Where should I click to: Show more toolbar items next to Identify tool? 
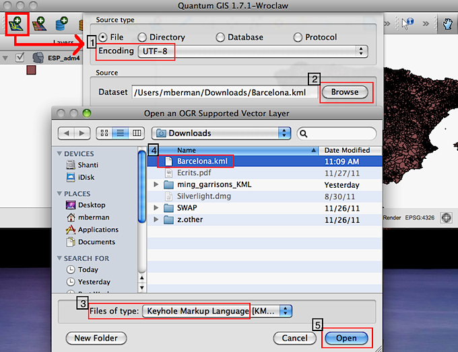point(426,24)
